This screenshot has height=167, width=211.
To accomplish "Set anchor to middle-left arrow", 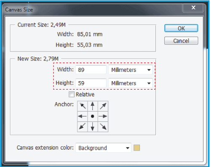I will click(x=83, y=116).
